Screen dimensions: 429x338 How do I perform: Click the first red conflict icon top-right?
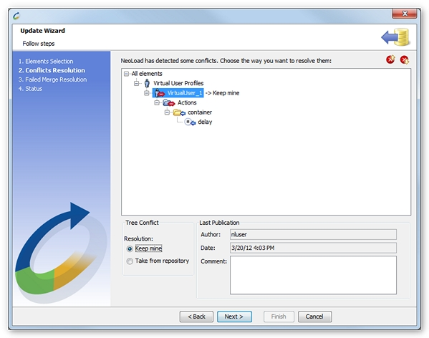390,59
